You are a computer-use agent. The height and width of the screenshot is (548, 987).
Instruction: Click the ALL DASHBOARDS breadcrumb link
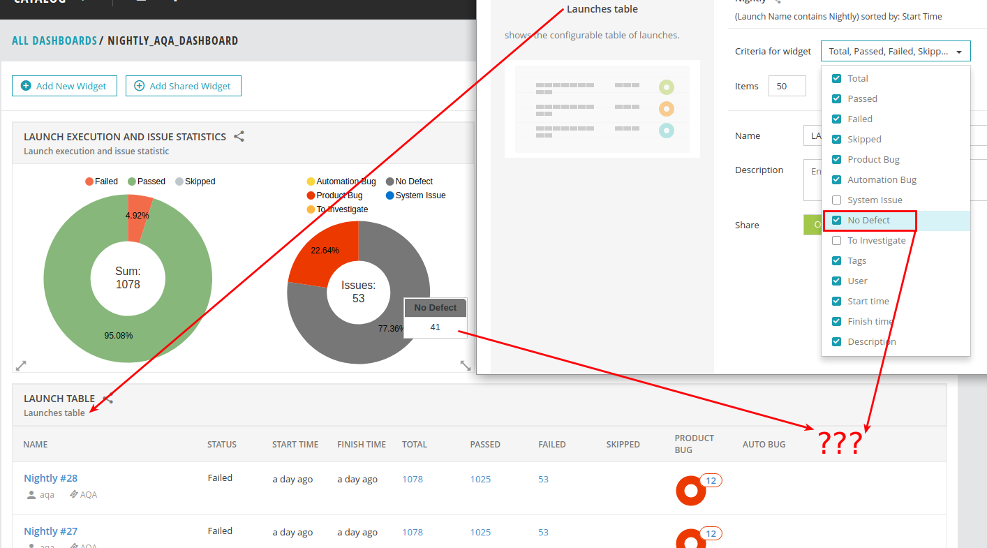pos(54,40)
